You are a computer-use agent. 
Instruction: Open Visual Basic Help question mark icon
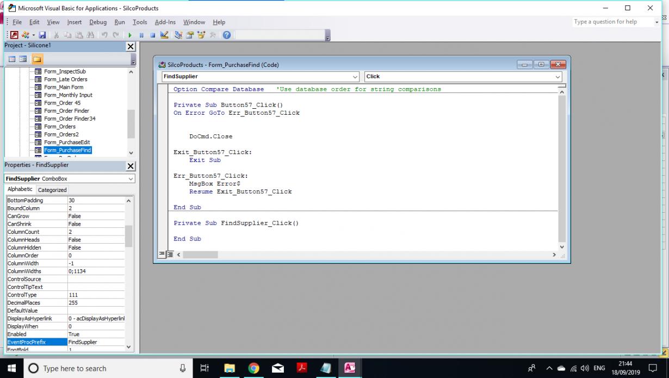(x=226, y=35)
